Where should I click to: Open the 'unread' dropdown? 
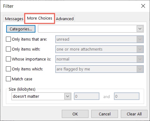99,39
